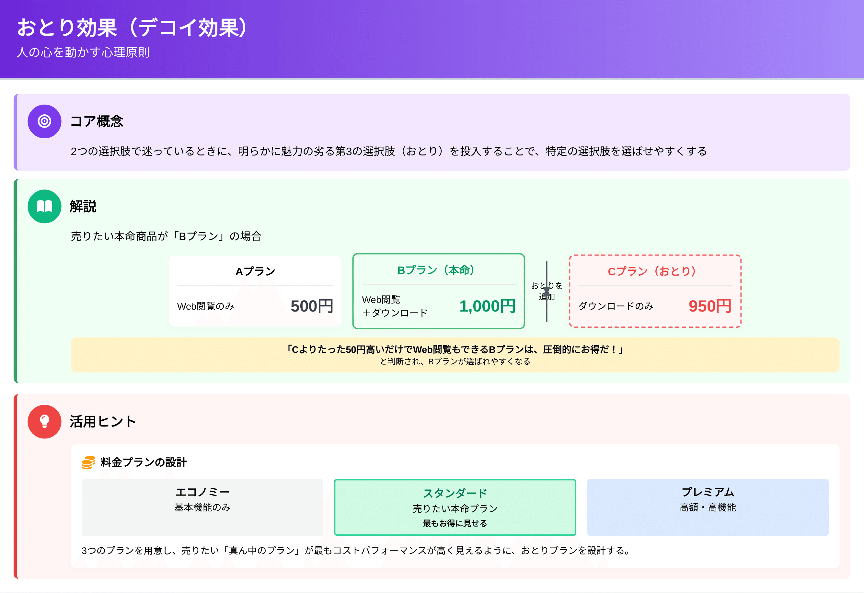
Task: Click the Web閲覧のみ label
Action: click(x=206, y=306)
